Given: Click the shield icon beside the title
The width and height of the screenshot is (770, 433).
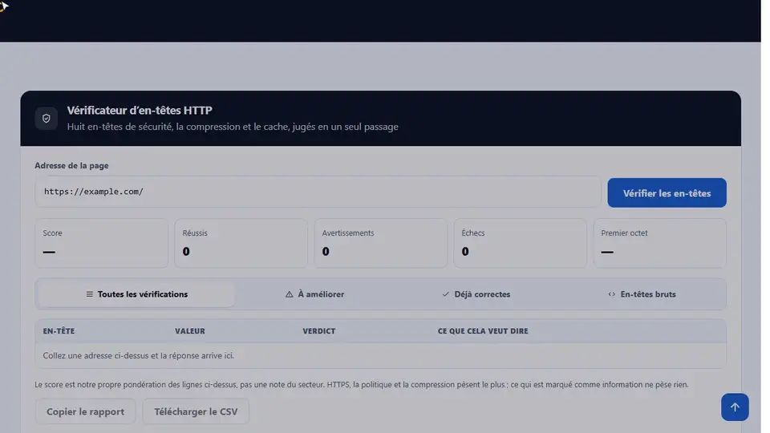Looking at the screenshot, I should point(47,119).
